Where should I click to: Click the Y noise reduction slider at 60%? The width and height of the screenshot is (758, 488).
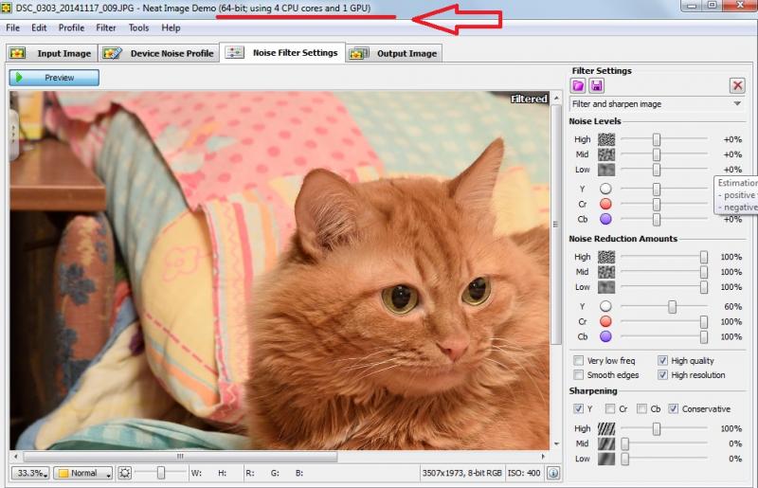[672, 307]
